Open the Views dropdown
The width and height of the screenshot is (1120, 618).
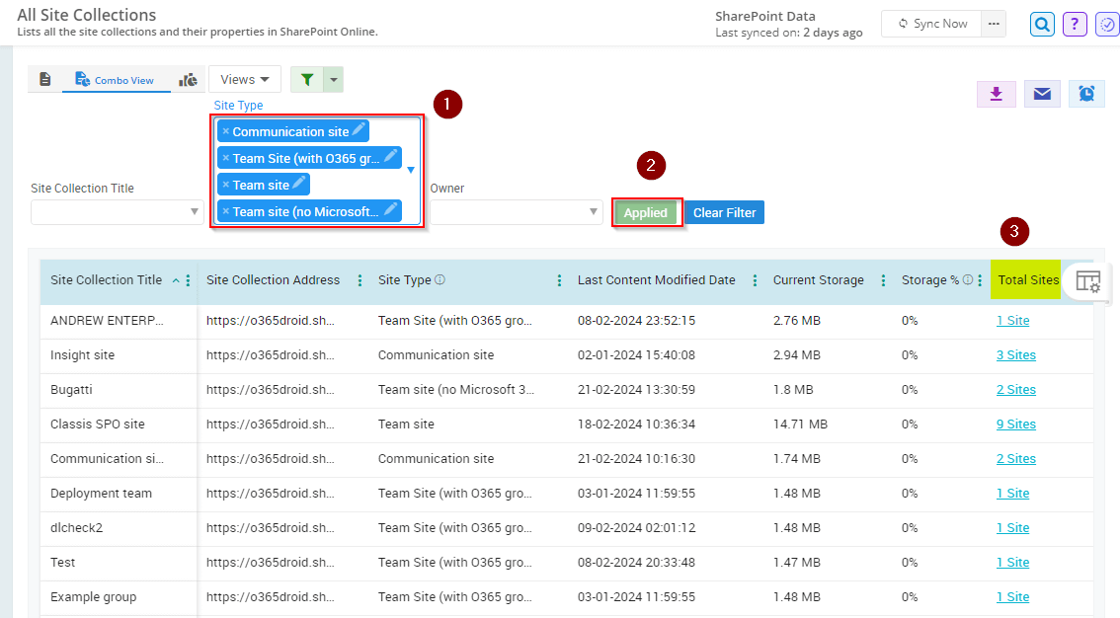(x=244, y=78)
